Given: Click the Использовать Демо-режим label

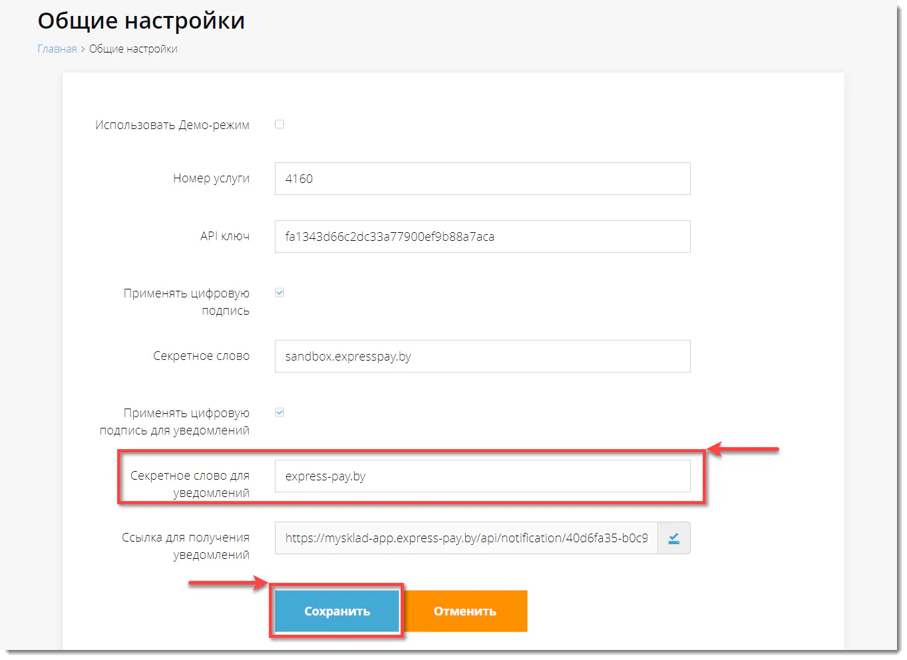Looking at the screenshot, I should pos(172,124).
